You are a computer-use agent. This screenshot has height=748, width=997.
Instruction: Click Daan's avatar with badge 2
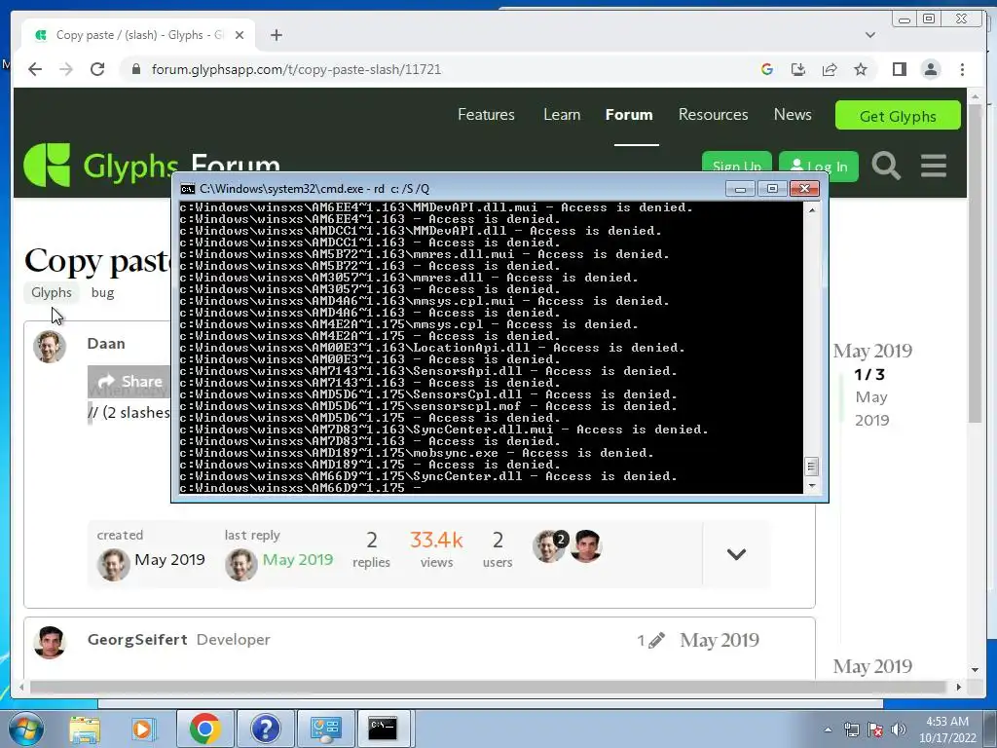549,545
